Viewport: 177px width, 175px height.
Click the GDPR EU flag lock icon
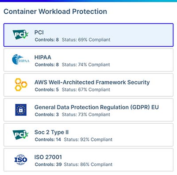pyautogui.click(x=21, y=110)
